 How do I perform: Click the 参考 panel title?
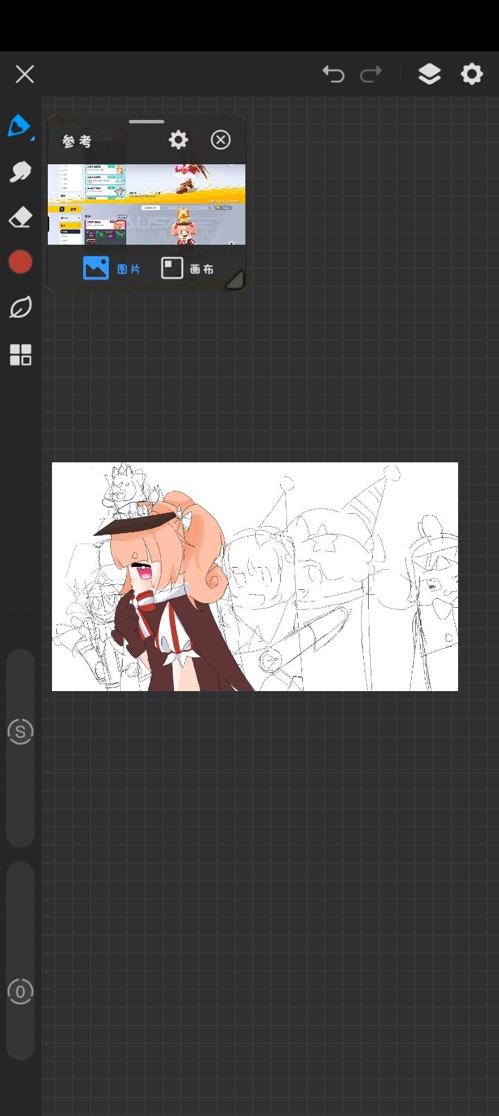point(77,141)
